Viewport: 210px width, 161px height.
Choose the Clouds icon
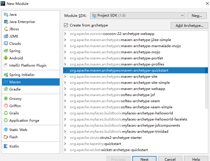coord(6,43)
